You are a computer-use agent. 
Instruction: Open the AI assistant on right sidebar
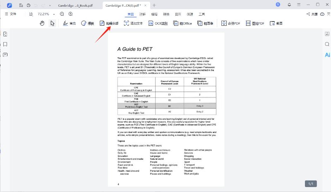tap(326, 55)
